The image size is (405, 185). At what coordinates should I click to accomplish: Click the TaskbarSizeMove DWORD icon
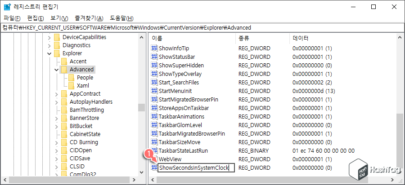(154, 142)
